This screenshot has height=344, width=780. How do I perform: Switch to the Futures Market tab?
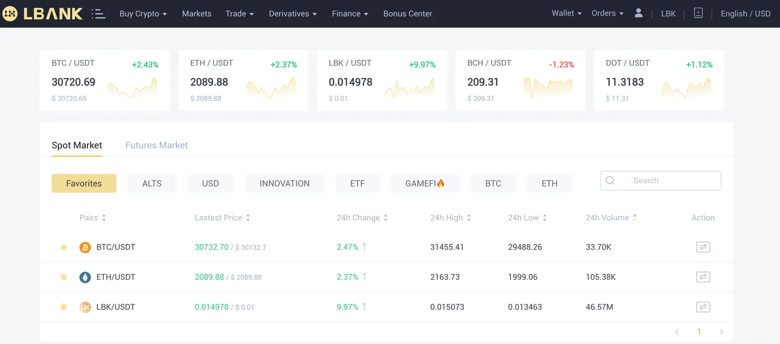(x=156, y=145)
